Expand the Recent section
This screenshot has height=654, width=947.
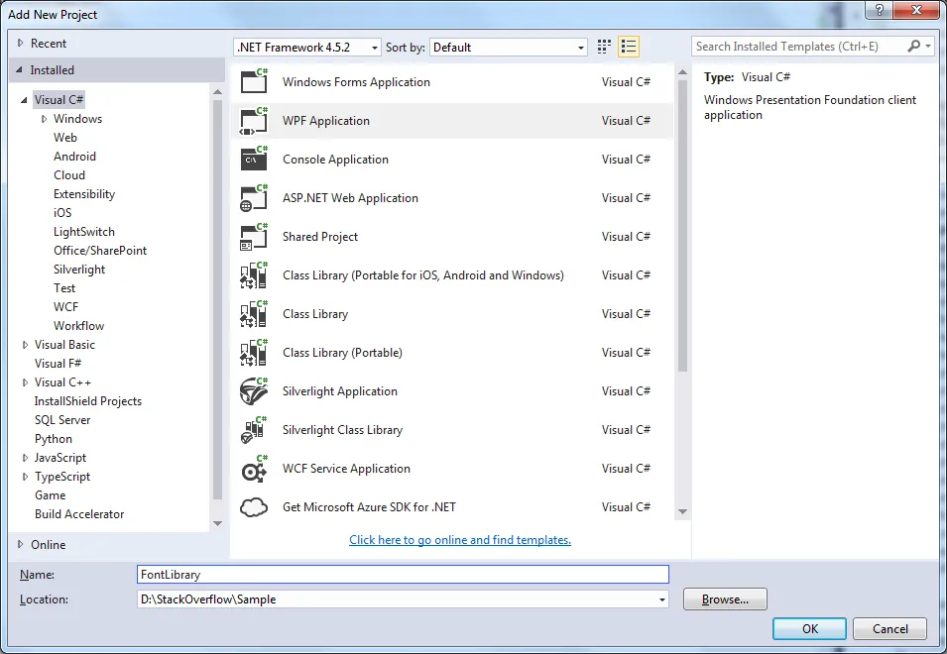[20, 43]
